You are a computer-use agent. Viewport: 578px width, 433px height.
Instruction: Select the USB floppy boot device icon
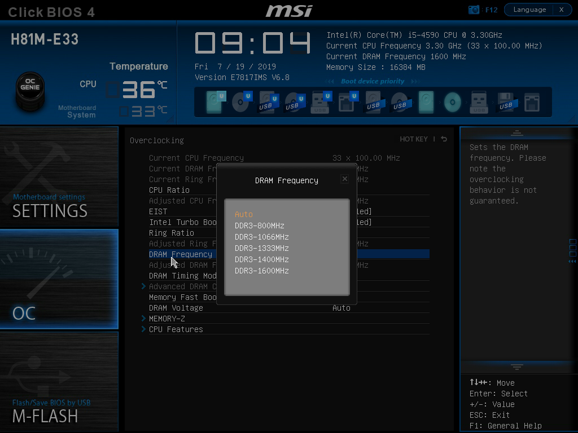click(507, 102)
